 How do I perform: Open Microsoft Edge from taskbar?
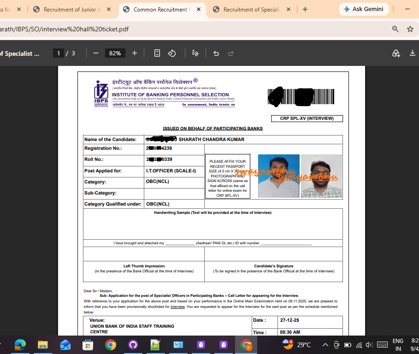[20, 345]
